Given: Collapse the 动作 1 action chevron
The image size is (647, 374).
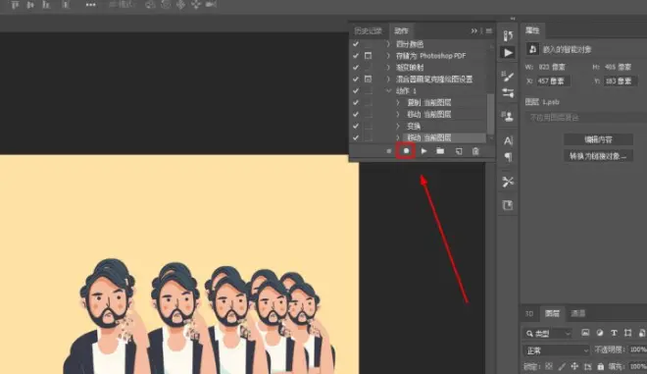Looking at the screenshot, I should pos(388,90).
